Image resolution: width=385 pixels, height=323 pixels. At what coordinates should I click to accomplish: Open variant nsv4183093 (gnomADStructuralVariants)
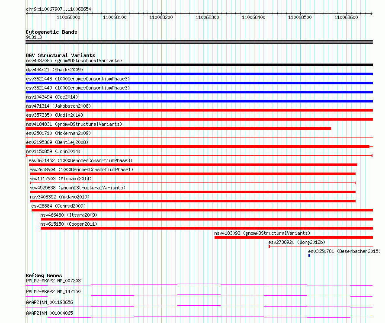click(262, 233)
